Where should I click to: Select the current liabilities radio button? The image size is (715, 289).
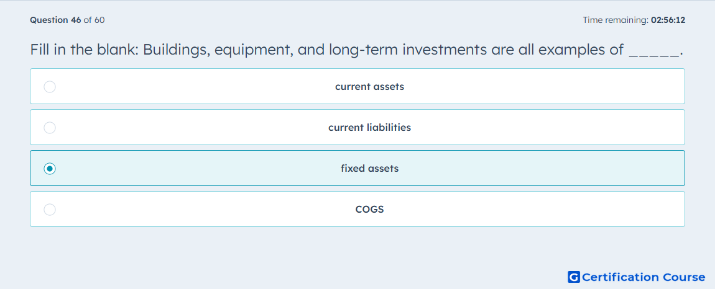click(50, 127)
